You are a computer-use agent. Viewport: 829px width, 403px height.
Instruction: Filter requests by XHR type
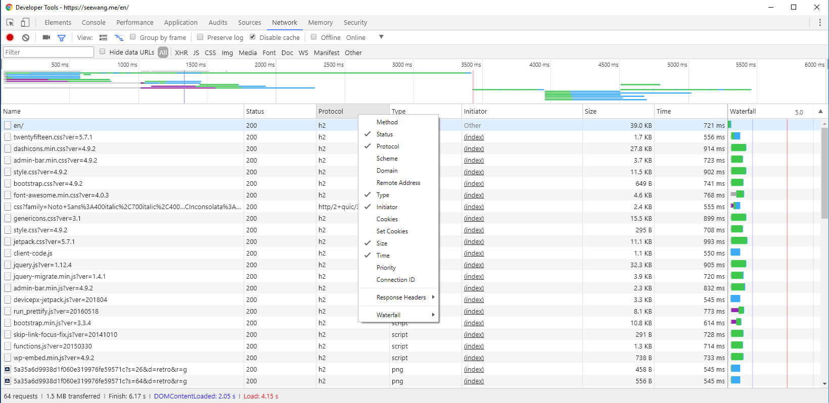(181, 53)
